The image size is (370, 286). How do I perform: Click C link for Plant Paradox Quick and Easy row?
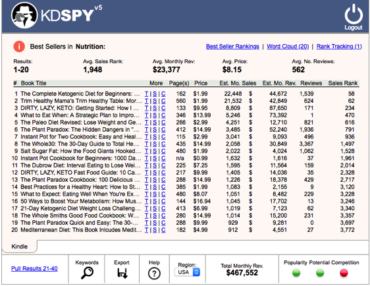pos(163,223)
